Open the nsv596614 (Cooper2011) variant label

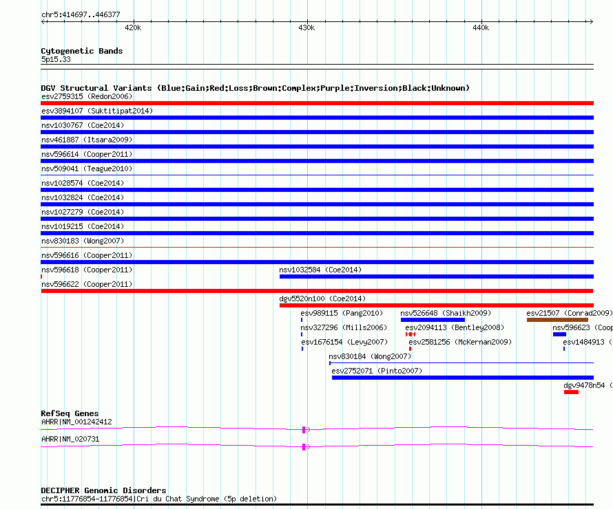[87, 154]
